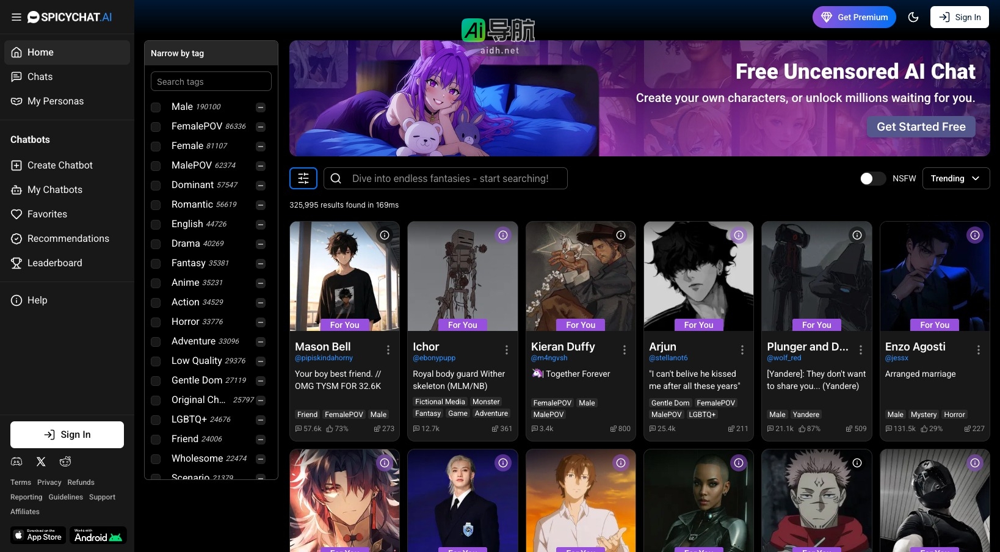Click Get Started Free button
1000x552 pixels.
[921, 127]
